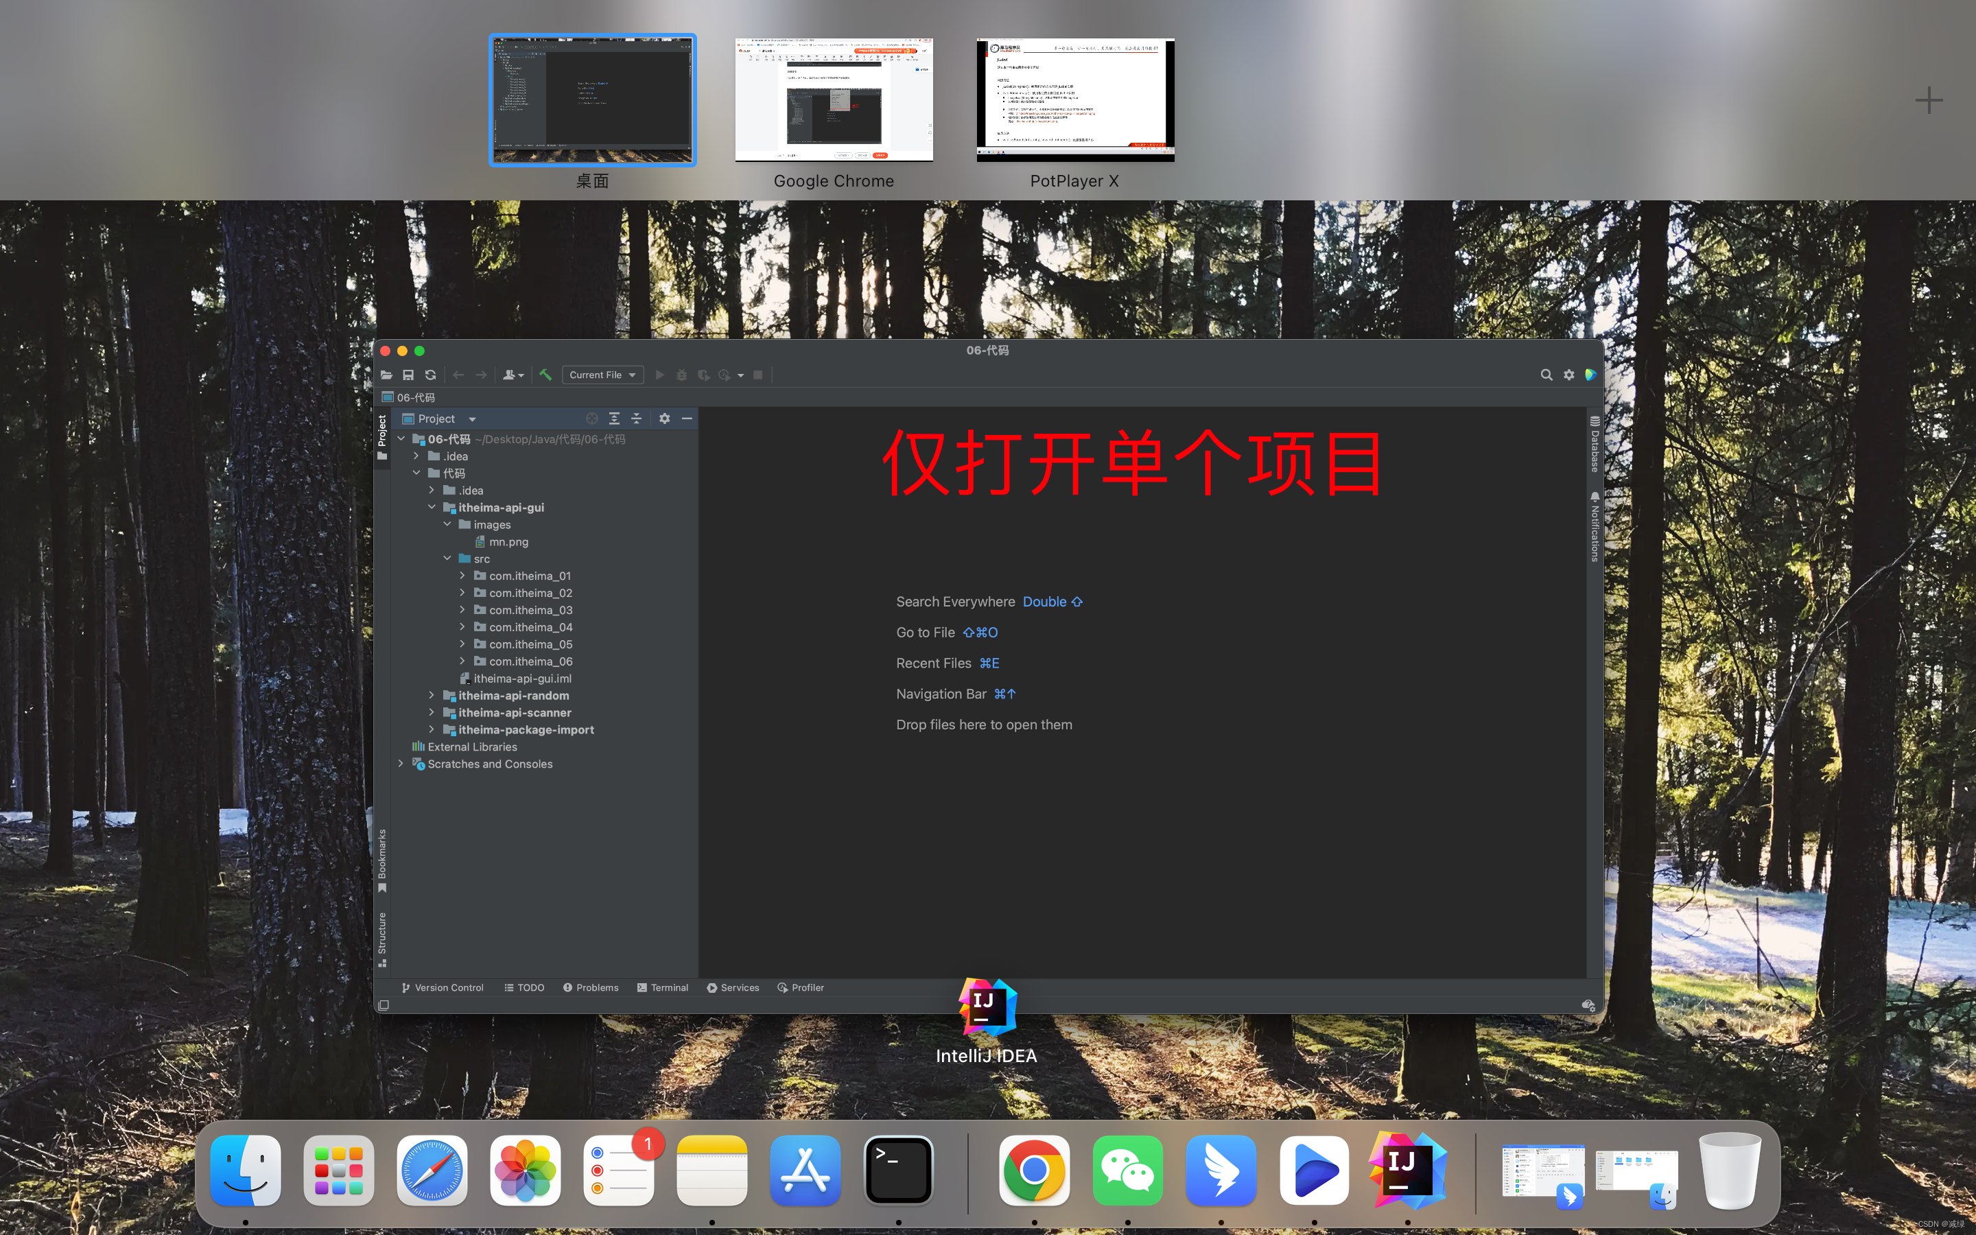The width and height of the screenshot is (1976, 1235).
Task: Click the Reload from Disk sync icon
Action: [430, 375]
